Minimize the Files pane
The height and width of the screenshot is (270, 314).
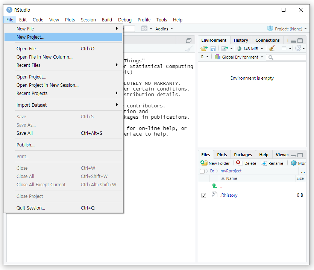tap(293, 156)
